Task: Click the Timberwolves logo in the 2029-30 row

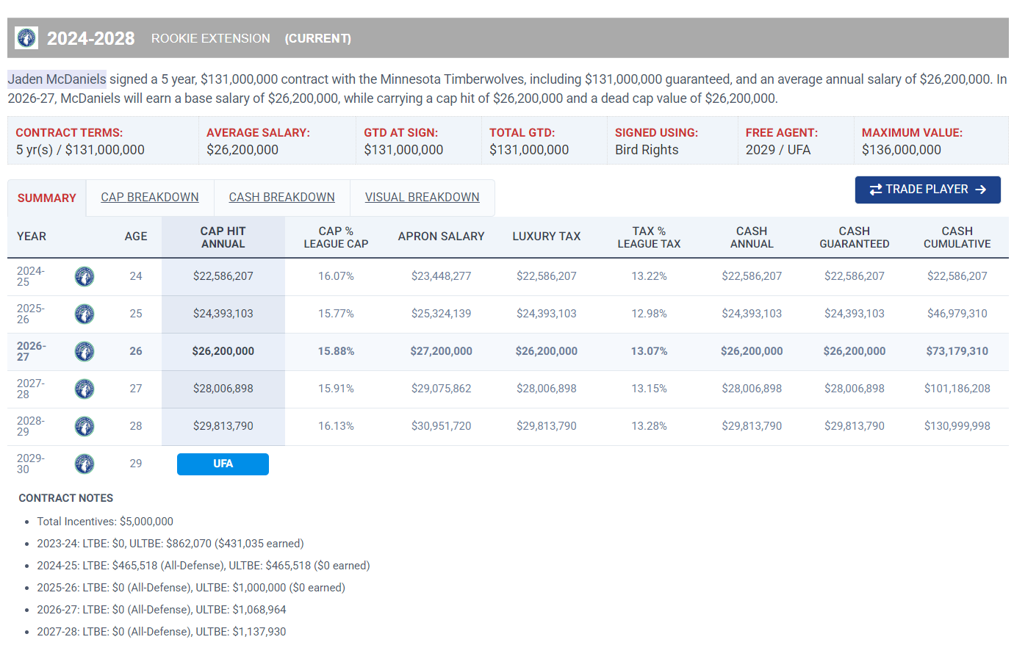Action: (84, 464)
